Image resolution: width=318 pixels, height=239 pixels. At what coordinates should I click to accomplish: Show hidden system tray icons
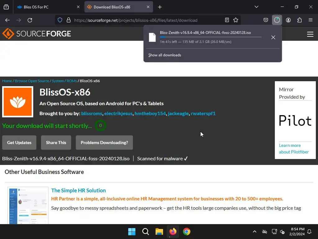[x=255, y=232]
